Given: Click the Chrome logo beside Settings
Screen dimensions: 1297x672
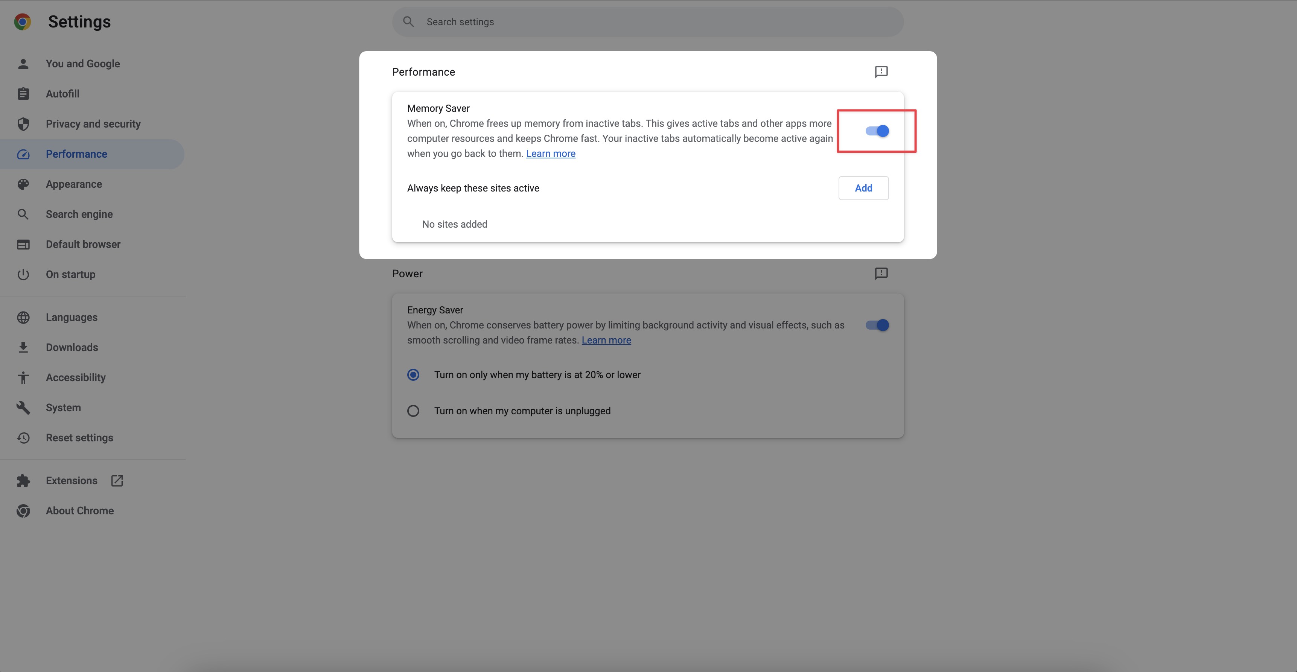Looking at the screenshot, I should pos(23,22).
